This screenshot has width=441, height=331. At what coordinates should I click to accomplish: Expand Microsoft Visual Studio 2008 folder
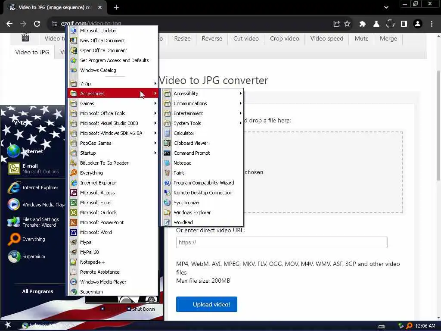click(x=113, y=123)
